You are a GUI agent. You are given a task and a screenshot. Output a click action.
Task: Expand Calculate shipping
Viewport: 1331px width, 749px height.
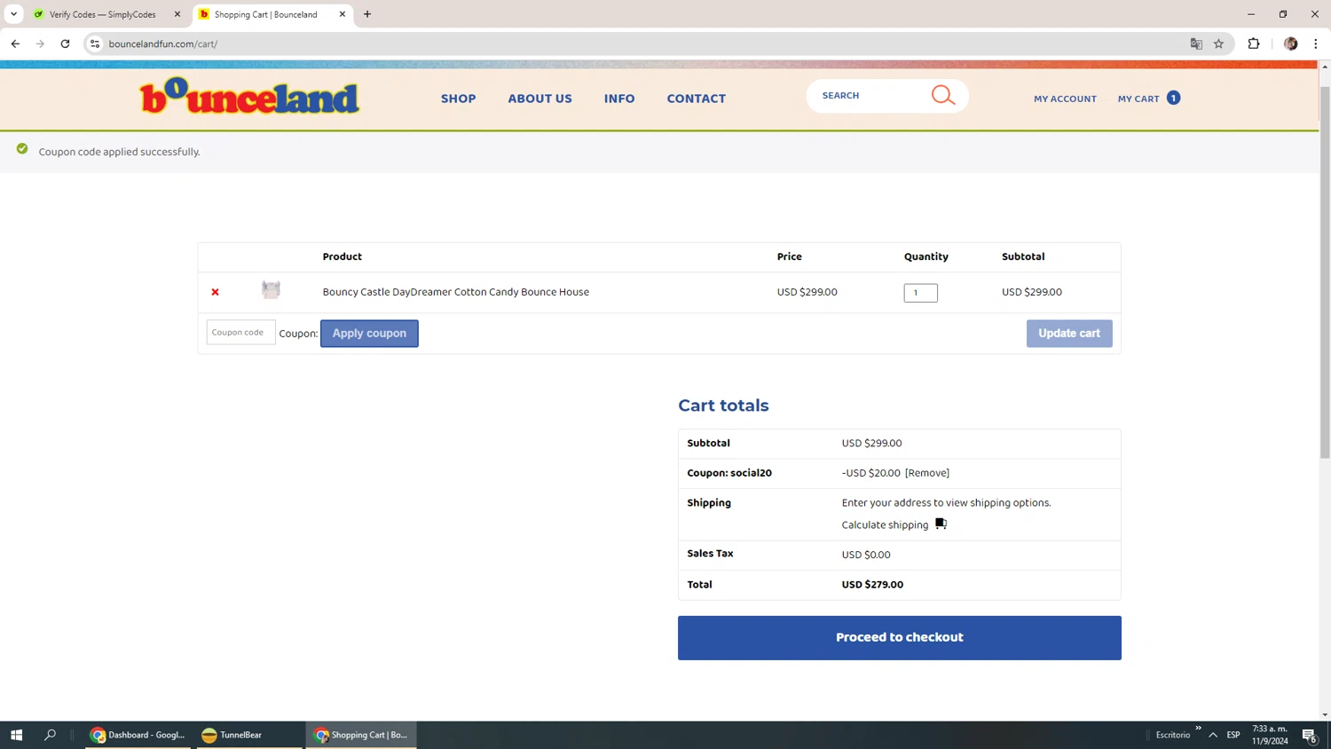coord(885,525)
